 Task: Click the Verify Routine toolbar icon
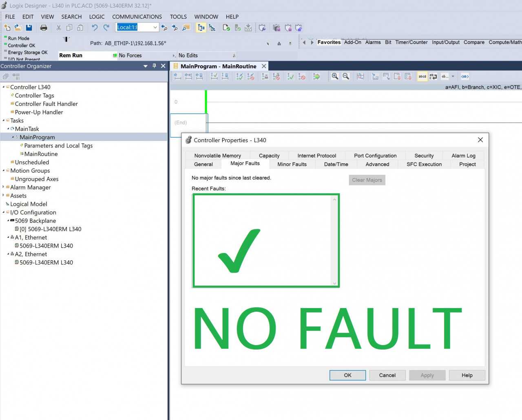pyautogui.click(x=226, y=28)
